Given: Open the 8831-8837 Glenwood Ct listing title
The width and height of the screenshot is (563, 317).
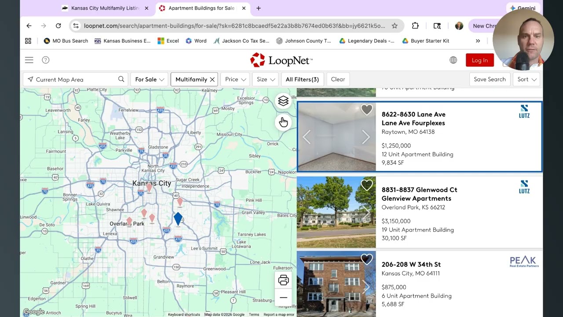Looking at the screenshot, I should point(419,190).
